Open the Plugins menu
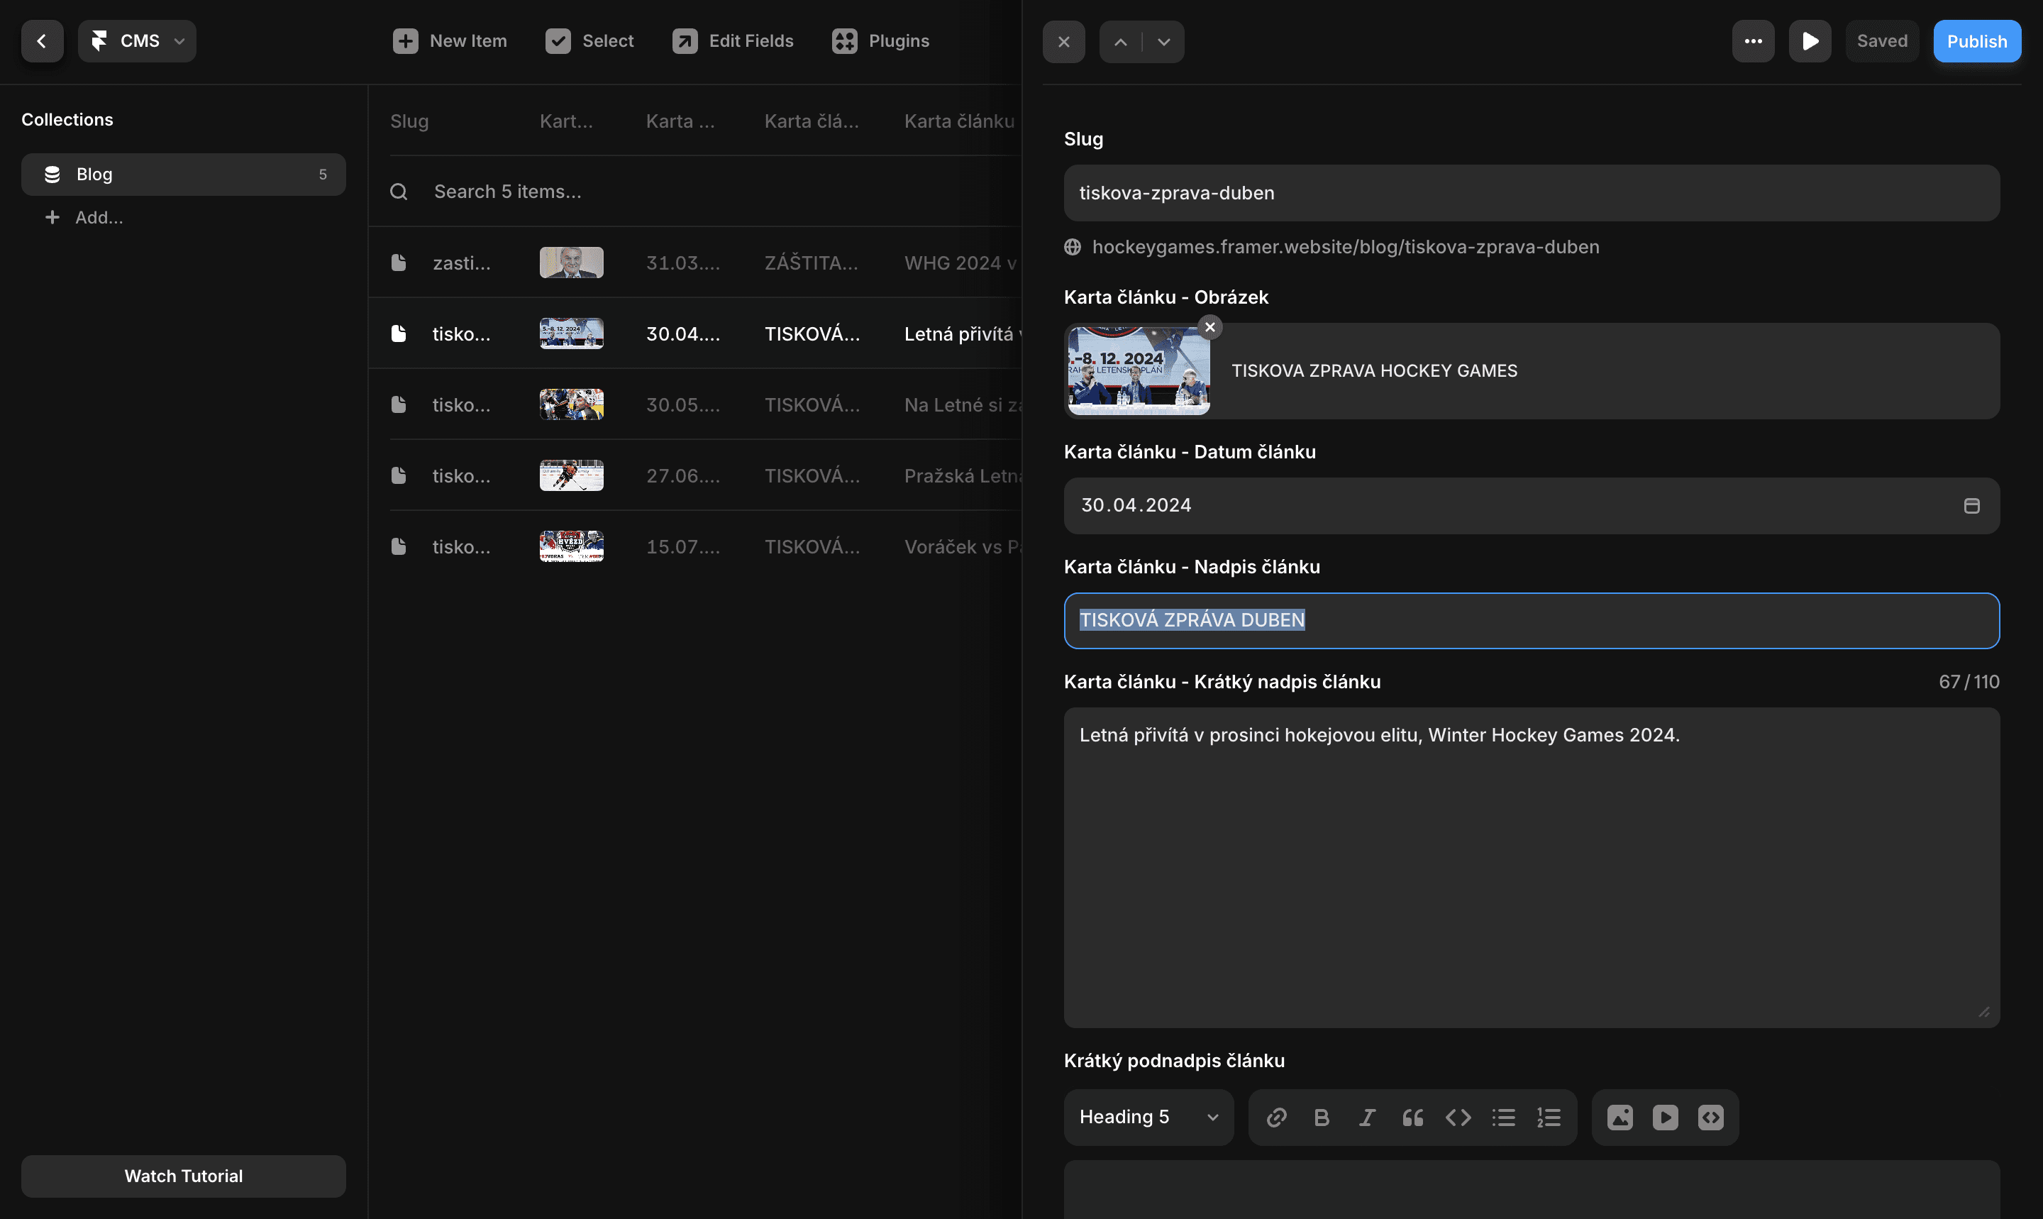 pos(880,41)
